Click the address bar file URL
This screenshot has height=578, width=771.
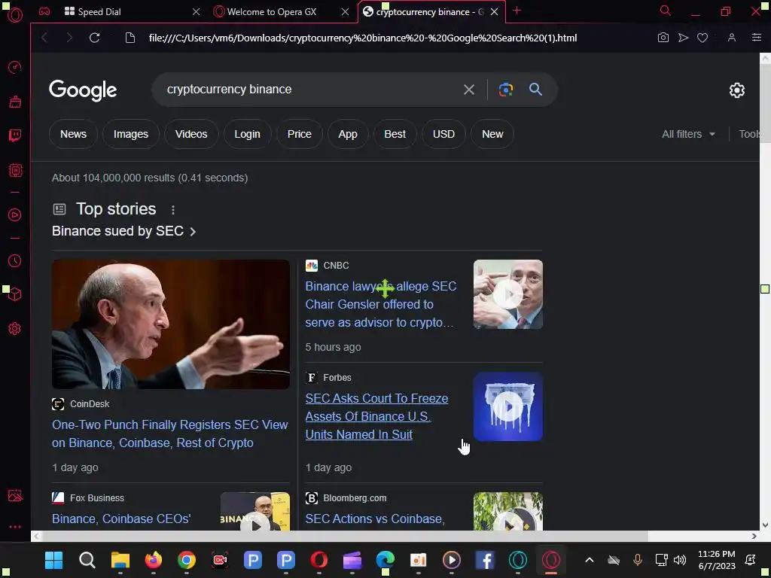pos(363,38)
